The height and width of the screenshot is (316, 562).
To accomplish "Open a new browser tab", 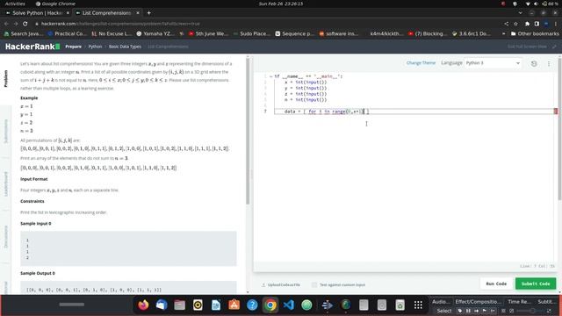I will [148, 13].
